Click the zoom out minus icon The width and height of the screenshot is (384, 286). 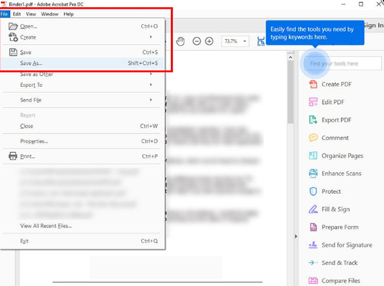pos(196,41)
